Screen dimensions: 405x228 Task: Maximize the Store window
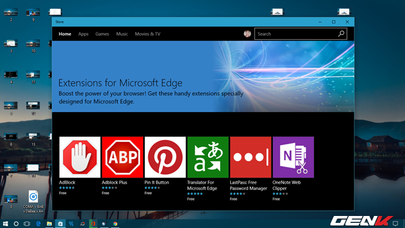click(x=333, y=22)
